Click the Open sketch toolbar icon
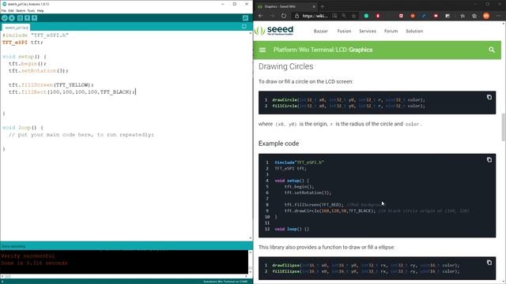This screenshot has width=506, height=284. [28, 18]
